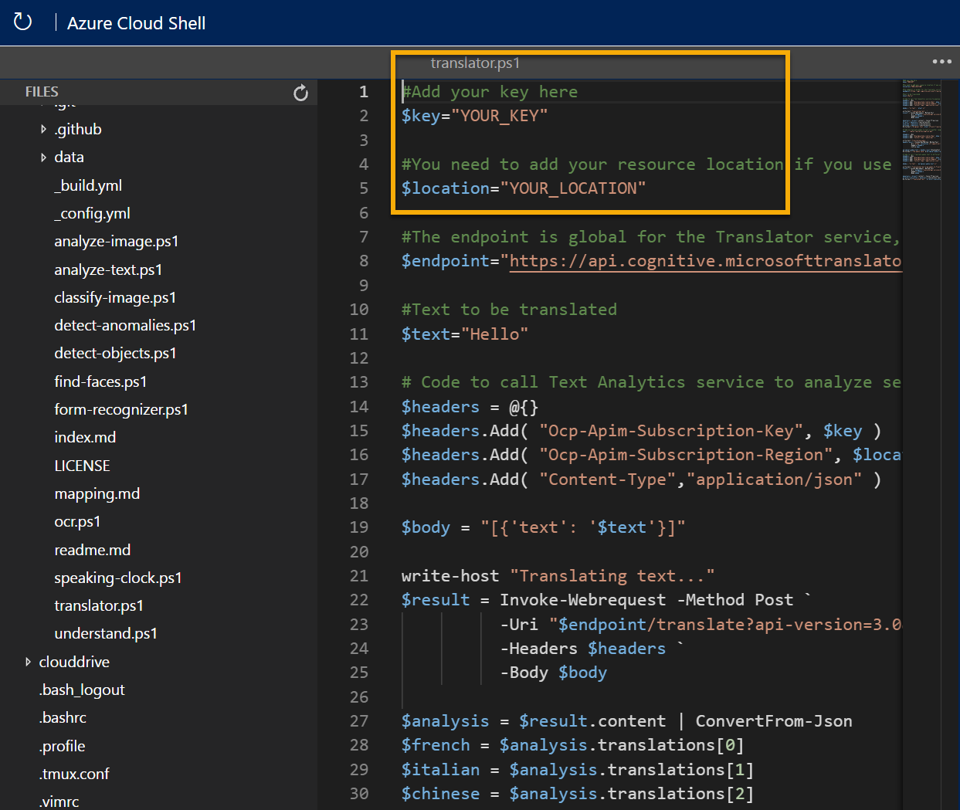
Task: Open the editor more options ellipsis
Action: (x=941, y=62)
